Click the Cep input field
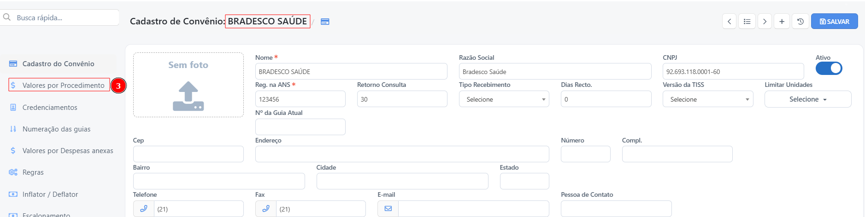This screenshot has width=865, height=217. 188,154
